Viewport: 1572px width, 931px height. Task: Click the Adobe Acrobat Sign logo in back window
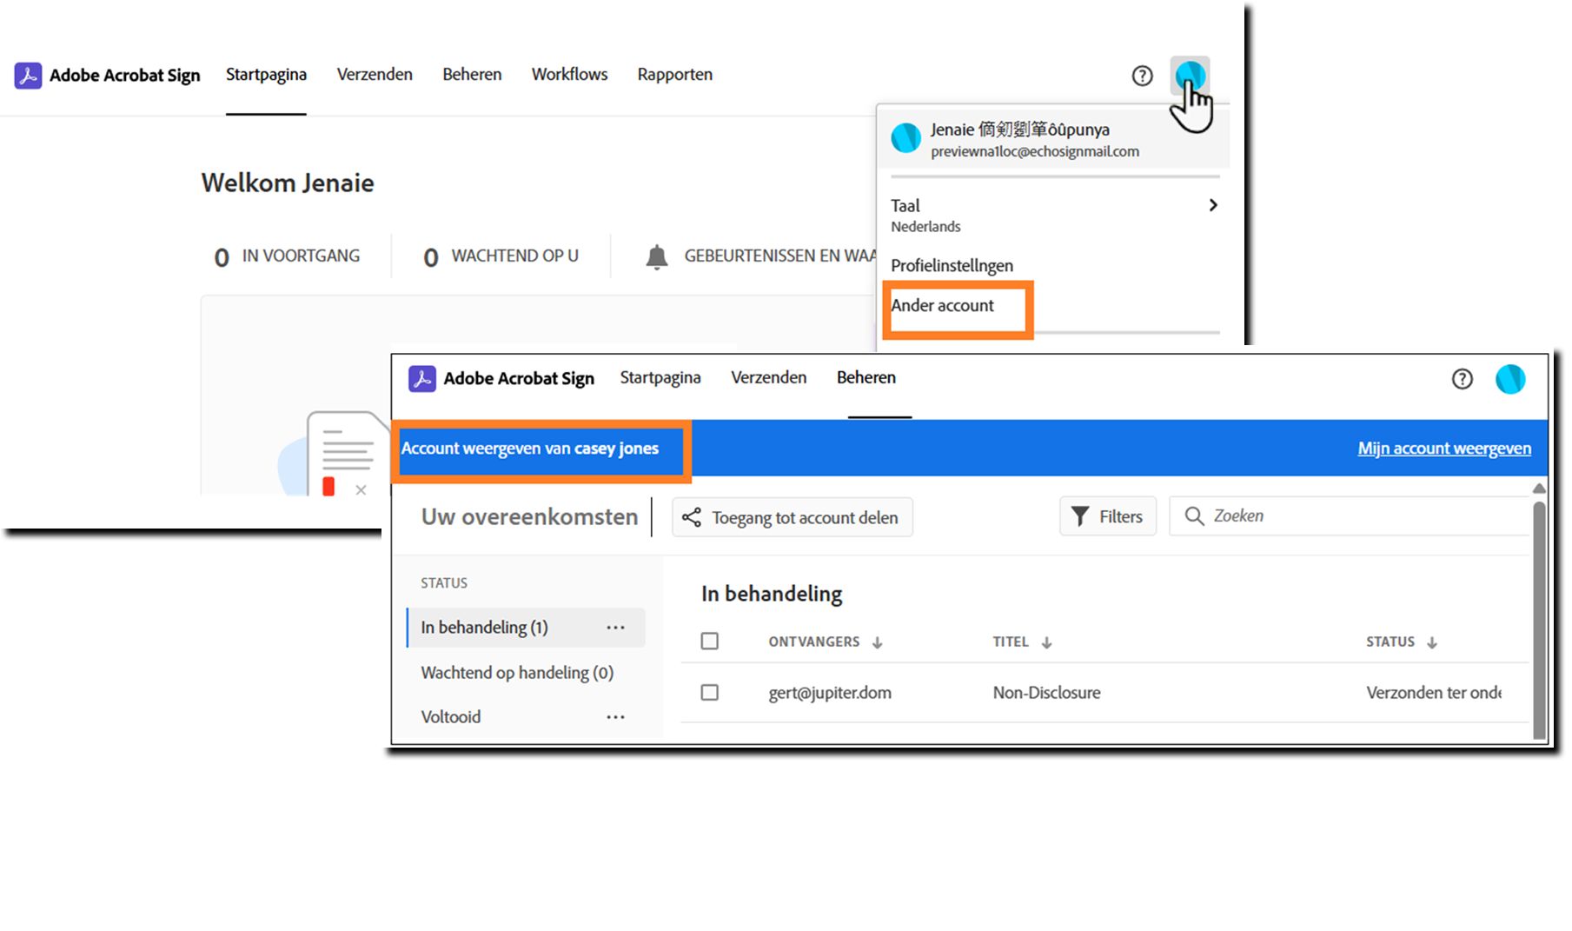point(28,76)
